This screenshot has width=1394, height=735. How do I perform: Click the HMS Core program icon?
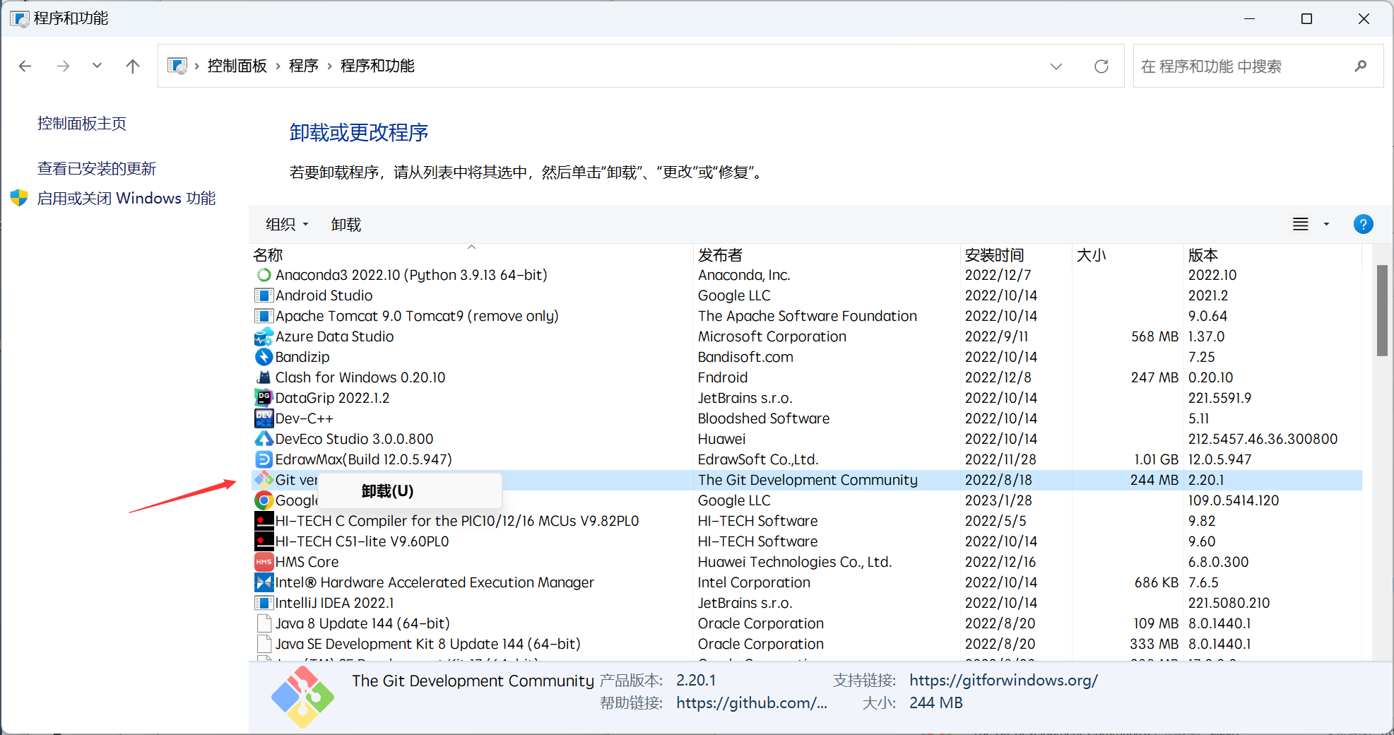click(264, 562)
